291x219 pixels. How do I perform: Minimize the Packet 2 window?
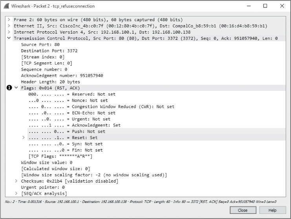249,6
